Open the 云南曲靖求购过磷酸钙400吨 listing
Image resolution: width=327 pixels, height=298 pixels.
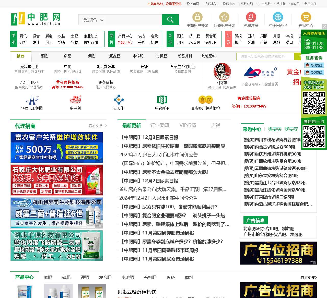[x=275, y=168]
